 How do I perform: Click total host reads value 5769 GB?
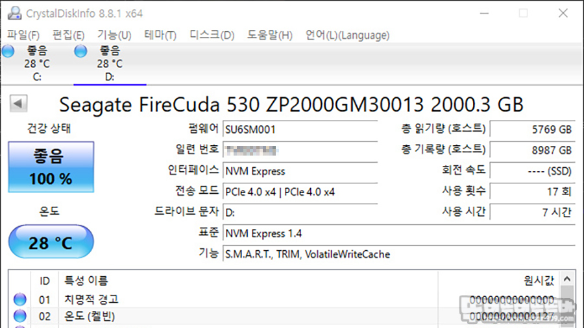[533, 130]
